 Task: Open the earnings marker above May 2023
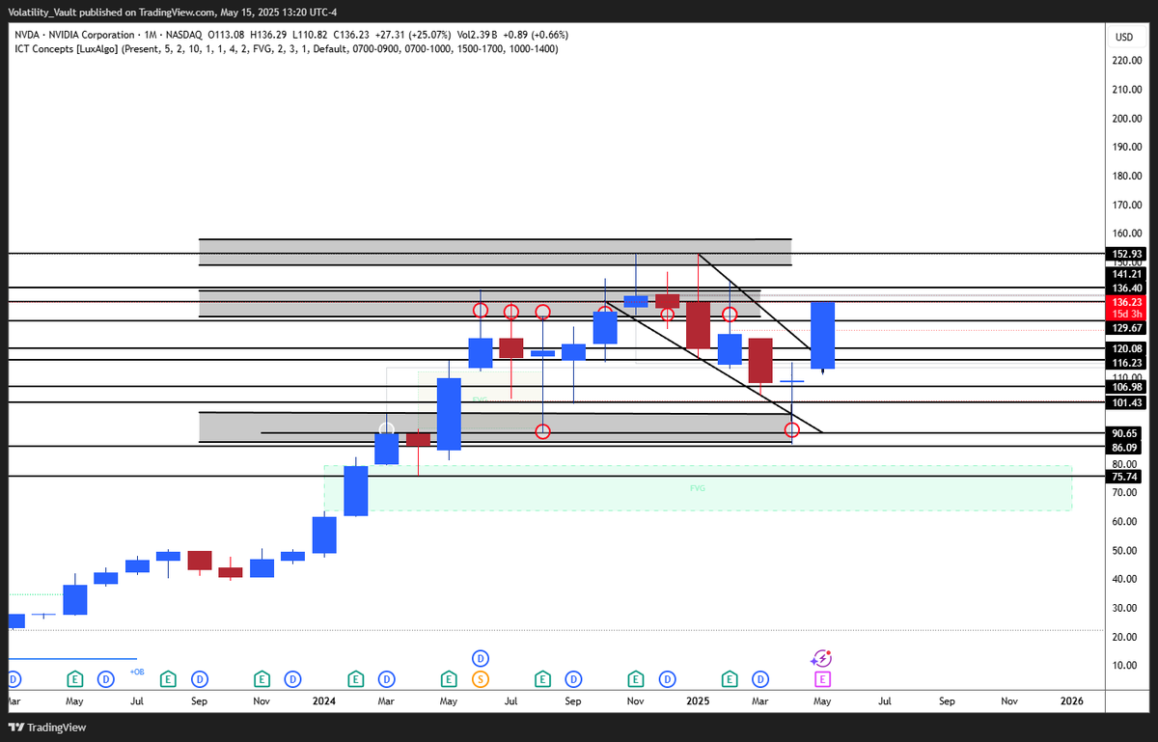[x=75, y=678]
